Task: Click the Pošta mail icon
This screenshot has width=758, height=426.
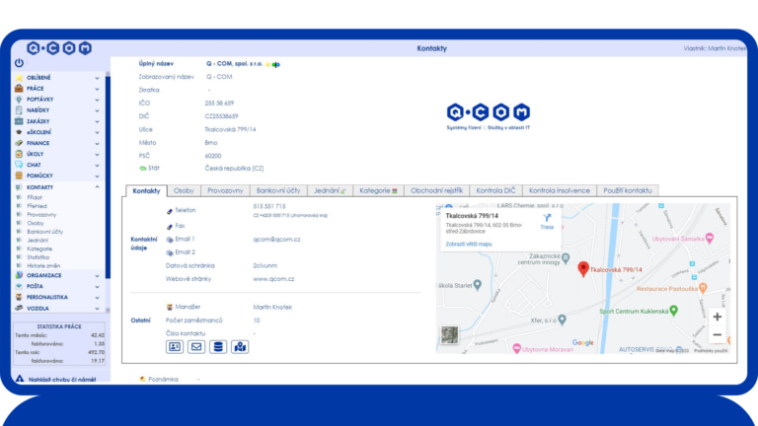Action: pyautogui.click(x=19, y=286)
